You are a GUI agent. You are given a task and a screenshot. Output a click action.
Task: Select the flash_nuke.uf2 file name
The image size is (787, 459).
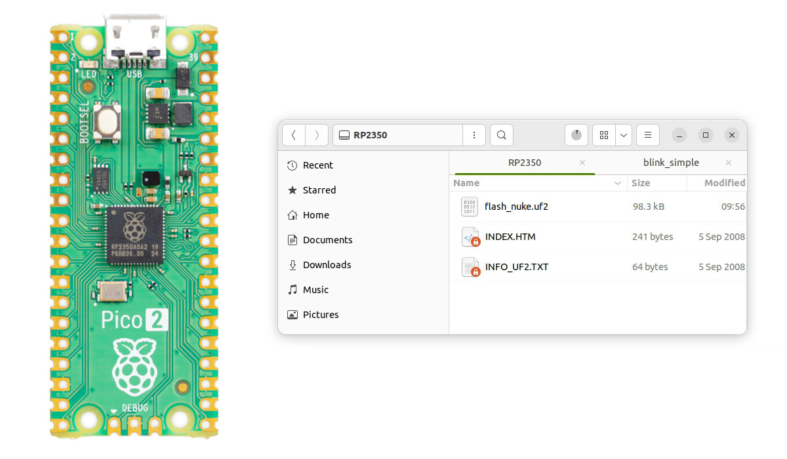coord(516,207)
